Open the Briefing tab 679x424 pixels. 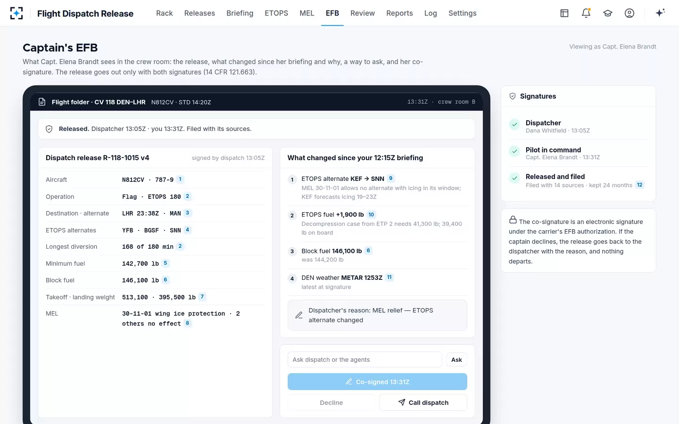[240, 13]
